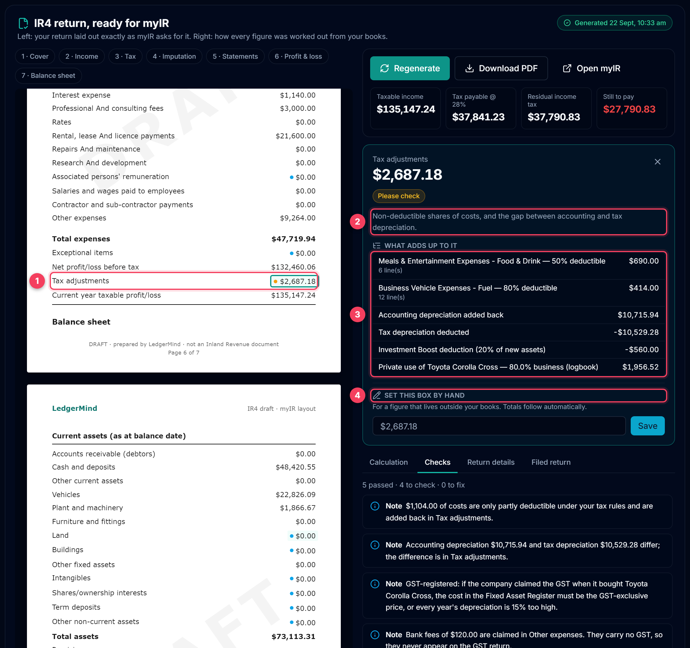Select the Land $0.00 value
The image size is (690, 648).
[303, 536]
